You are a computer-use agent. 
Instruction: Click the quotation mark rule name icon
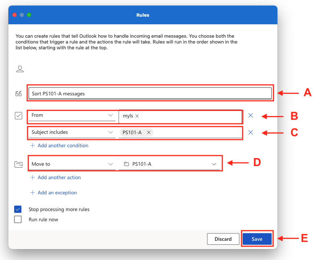coord(18,94)
